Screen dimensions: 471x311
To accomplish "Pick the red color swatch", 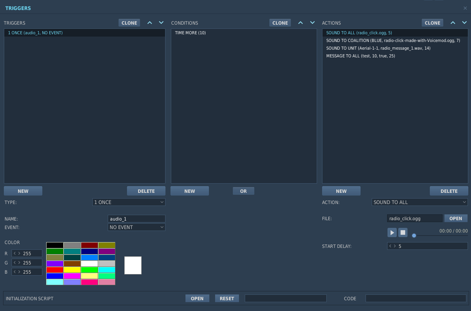I will point(55,270).
